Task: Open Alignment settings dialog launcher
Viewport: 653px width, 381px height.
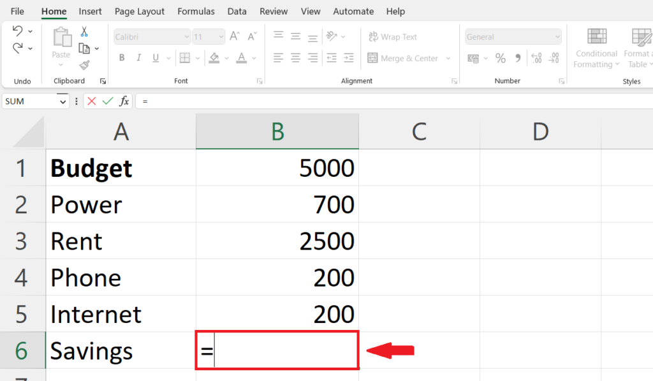Action: tap(454, 81)
